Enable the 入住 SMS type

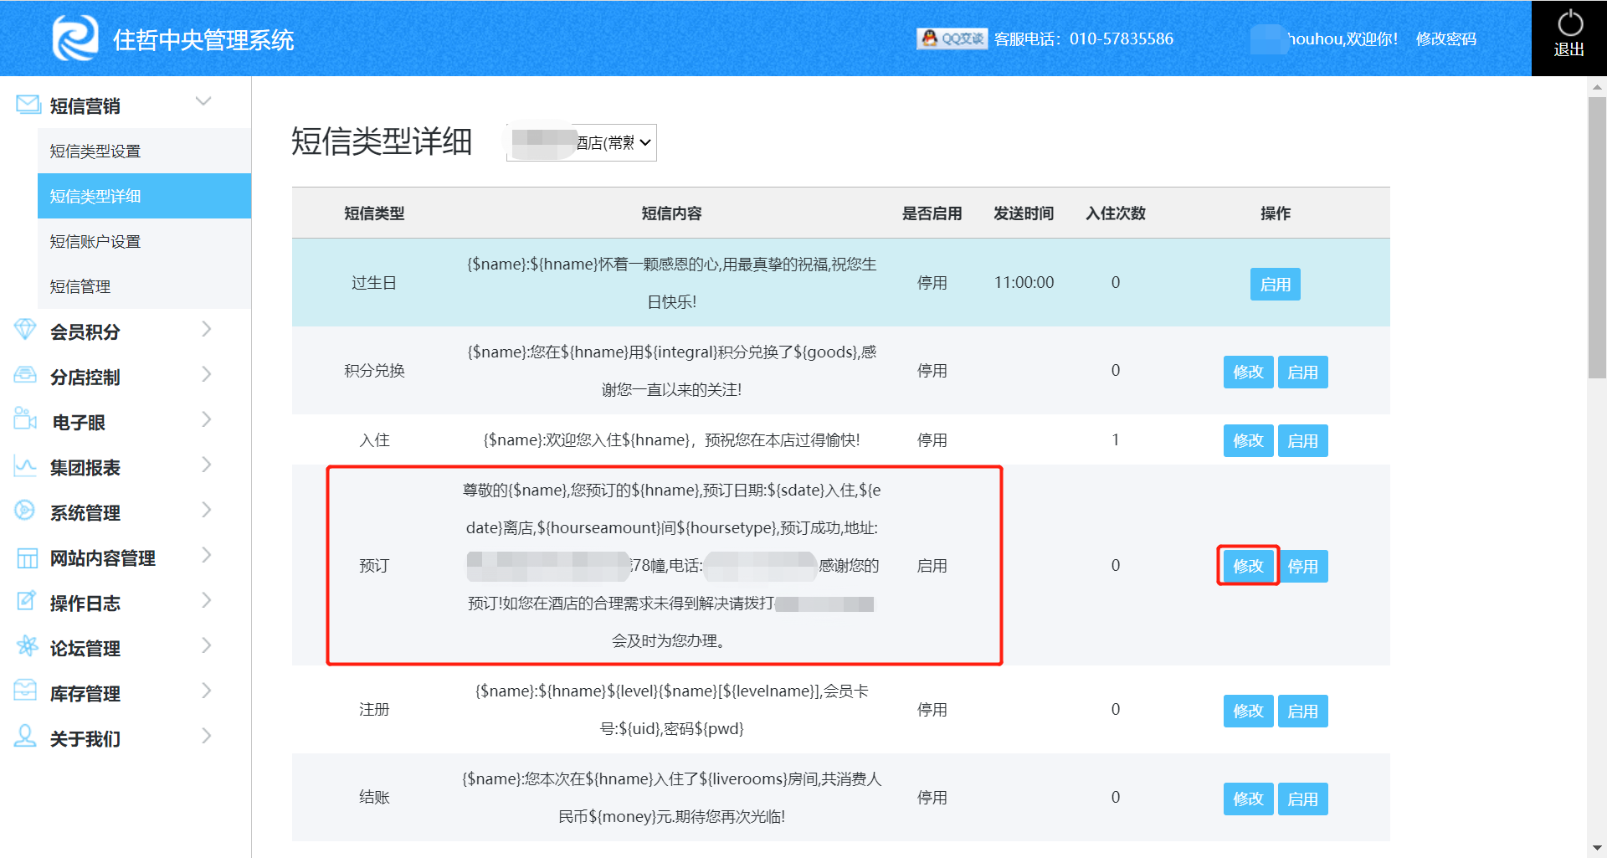(x=1302, y=440)
